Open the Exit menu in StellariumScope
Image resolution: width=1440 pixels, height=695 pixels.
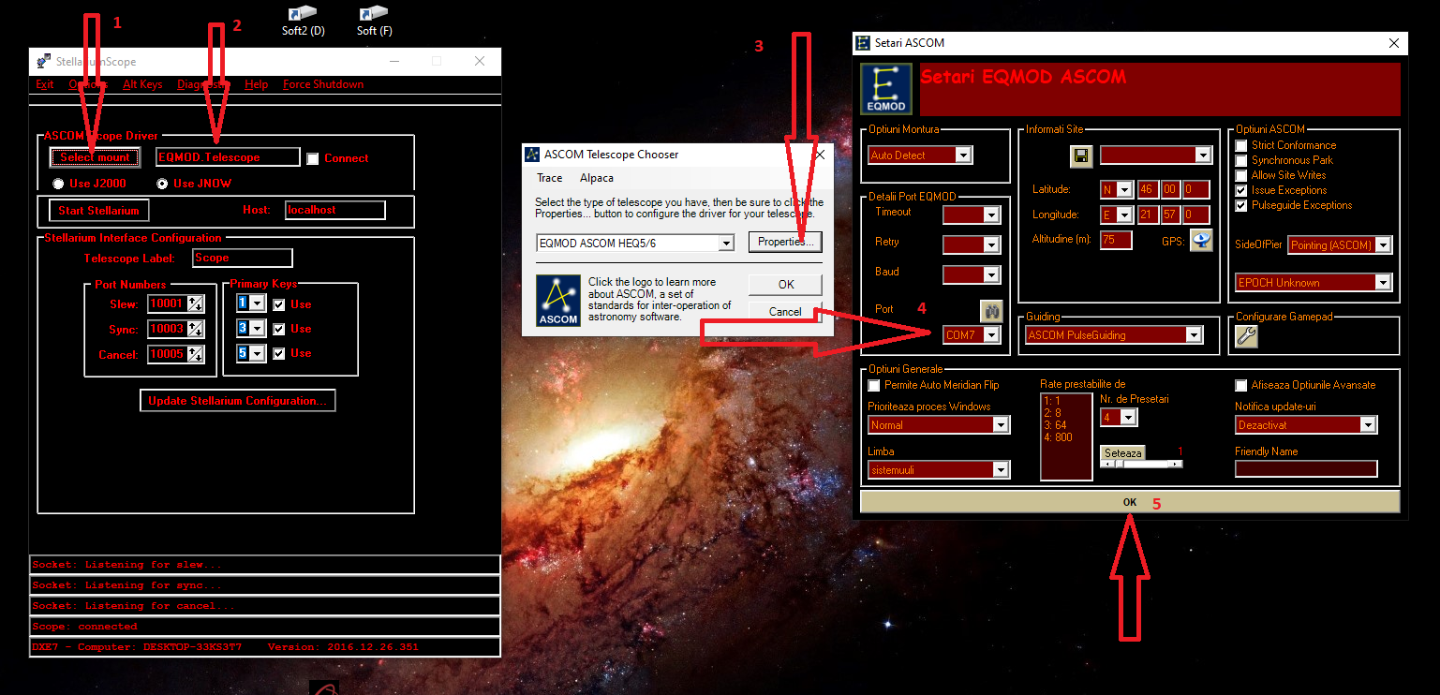45,84
